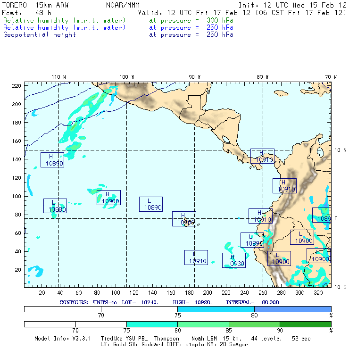Viewport: 349px width, 349px height.
Task: Click the 'HIGH= 10920.' contour value
Action: pos(192,302)
